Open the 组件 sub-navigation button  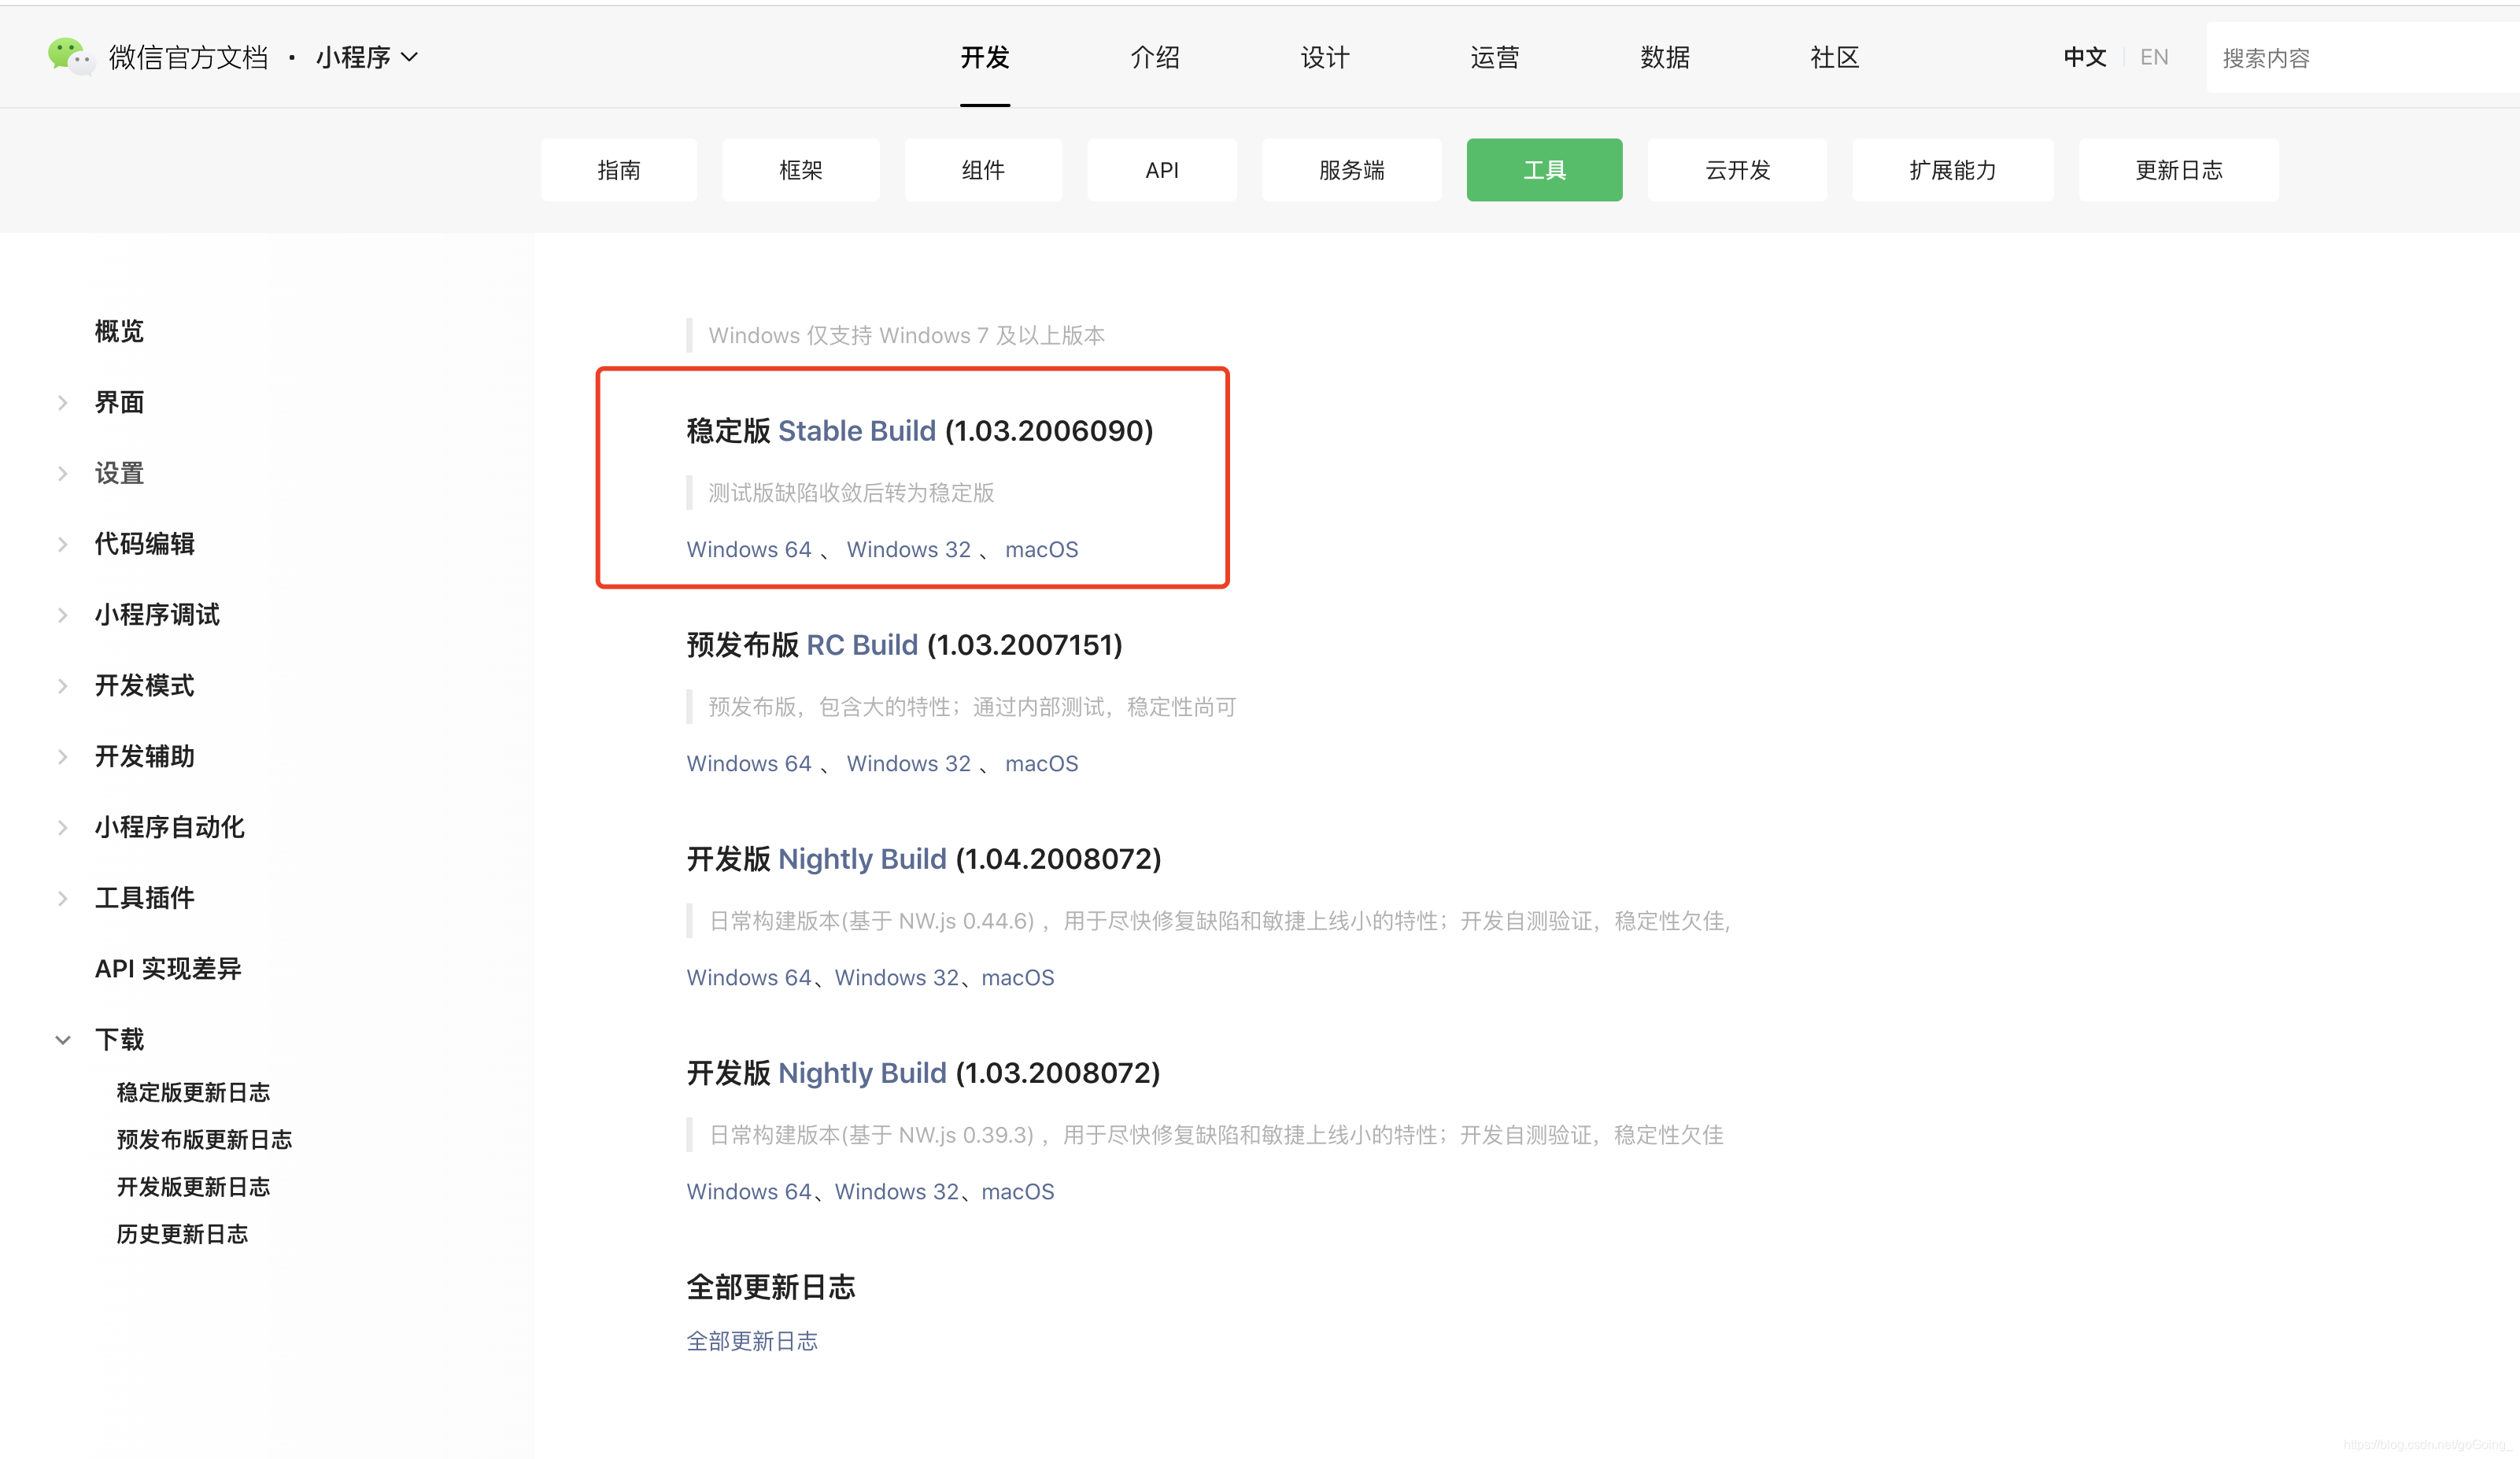pos(983,170)
